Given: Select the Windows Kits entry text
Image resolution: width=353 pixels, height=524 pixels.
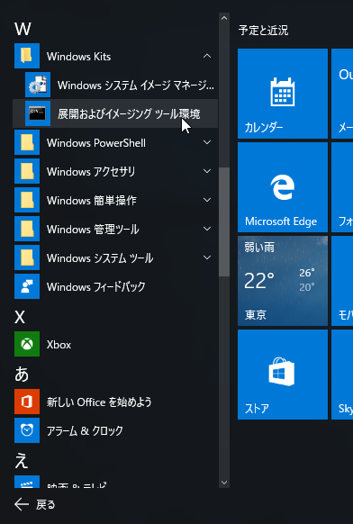Looking at the screenshot, I should pyautogui.click(x=79, y=57).
